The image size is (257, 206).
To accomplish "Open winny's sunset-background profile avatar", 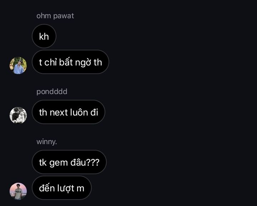I will 18,191.
